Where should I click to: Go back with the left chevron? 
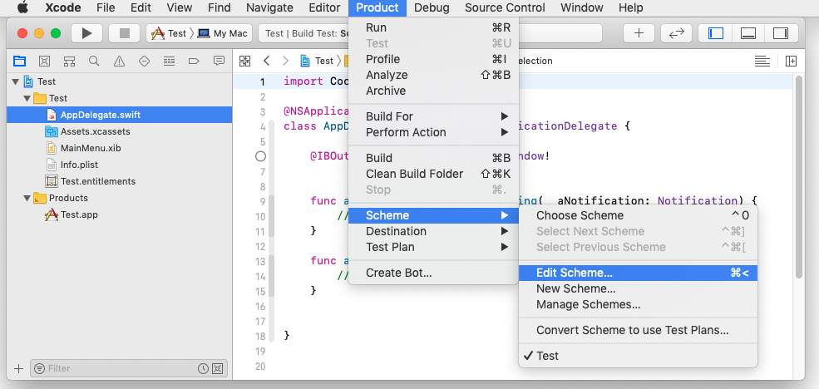point(266,61)
